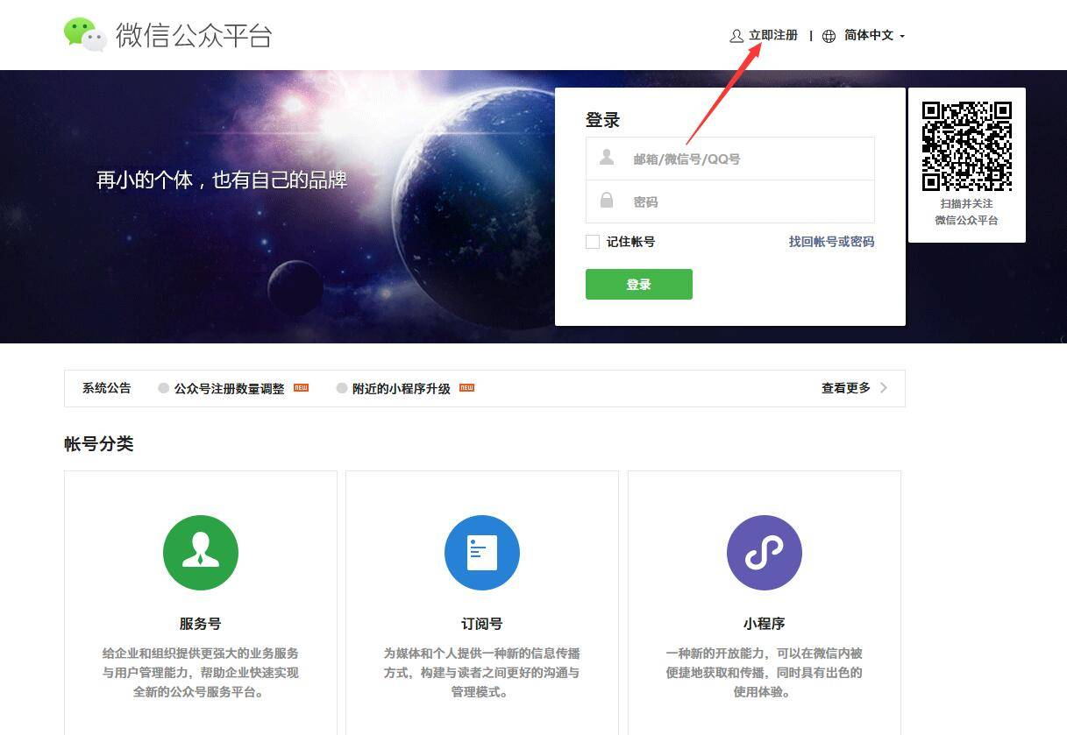Click the NEW badge after 附近的小程序升级
Viewport: 1067px width, 735px height.
(466, 387)
